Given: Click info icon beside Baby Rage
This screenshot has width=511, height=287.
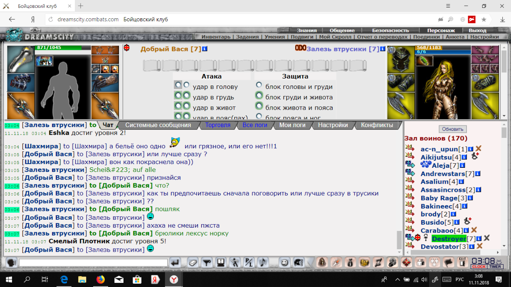Looking at the screenshot, I should [x=471, y=198].
